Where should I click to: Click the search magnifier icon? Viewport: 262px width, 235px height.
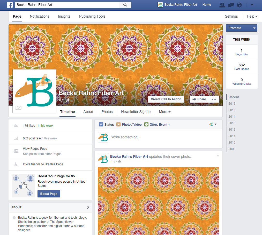pyautogui.click(x=125, y=5)
